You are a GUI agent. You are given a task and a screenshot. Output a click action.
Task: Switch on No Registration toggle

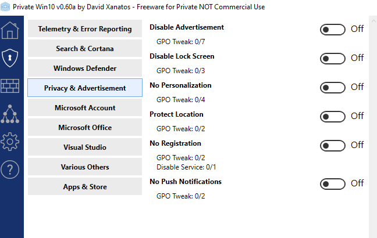coord(332,146)
